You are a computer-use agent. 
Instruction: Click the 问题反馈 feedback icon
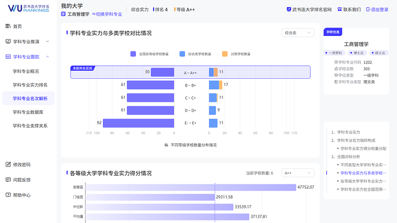click(x=8, y=180)
